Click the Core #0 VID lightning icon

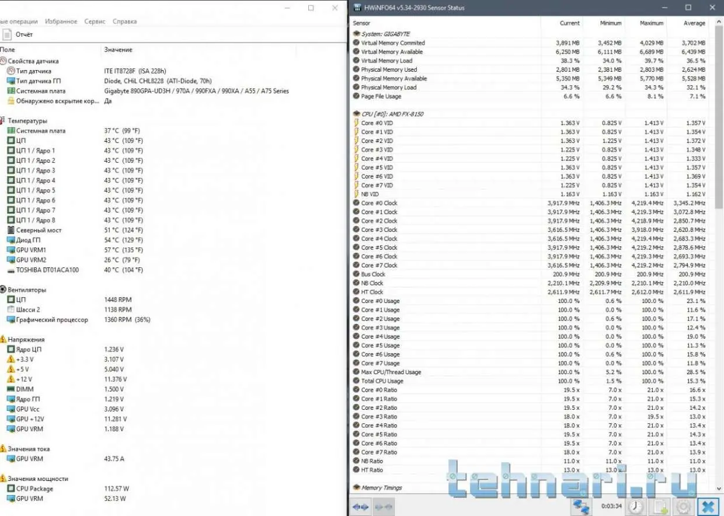(356, 123)
